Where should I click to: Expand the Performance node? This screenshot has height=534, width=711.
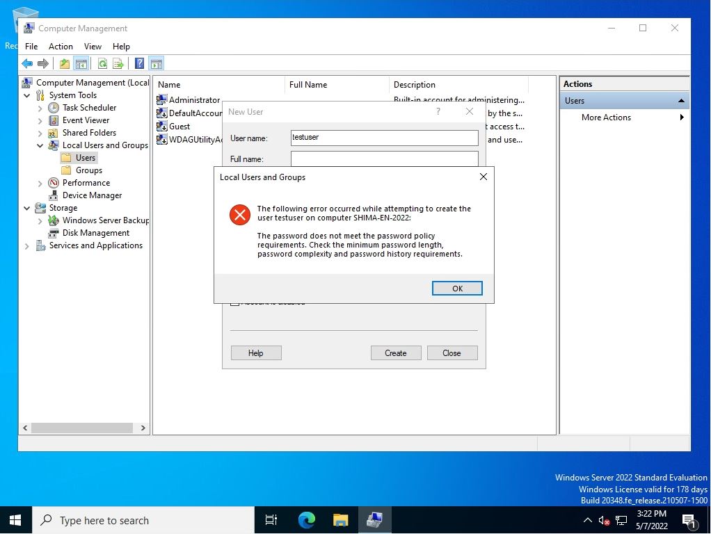(x=40, y=183)
